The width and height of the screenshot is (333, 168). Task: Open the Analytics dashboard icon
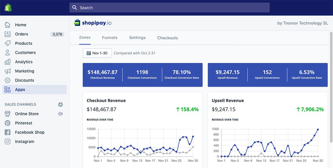(x=8, y=62)
